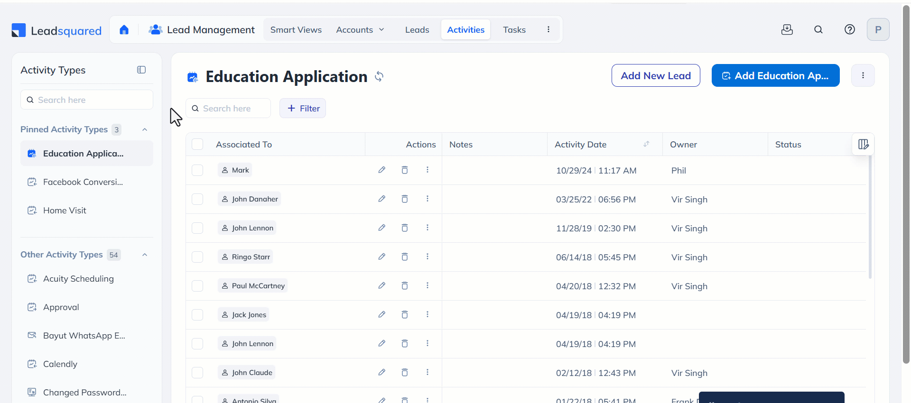Select Changed Password activity type
Viewport: 911px width, 403px height.
(x=87, y=393)
